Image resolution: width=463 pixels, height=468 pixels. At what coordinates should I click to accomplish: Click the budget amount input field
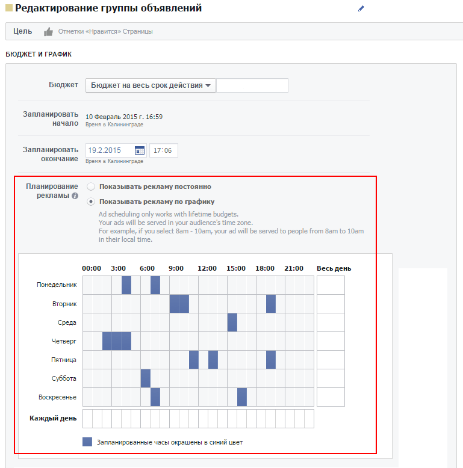point(252,85)
